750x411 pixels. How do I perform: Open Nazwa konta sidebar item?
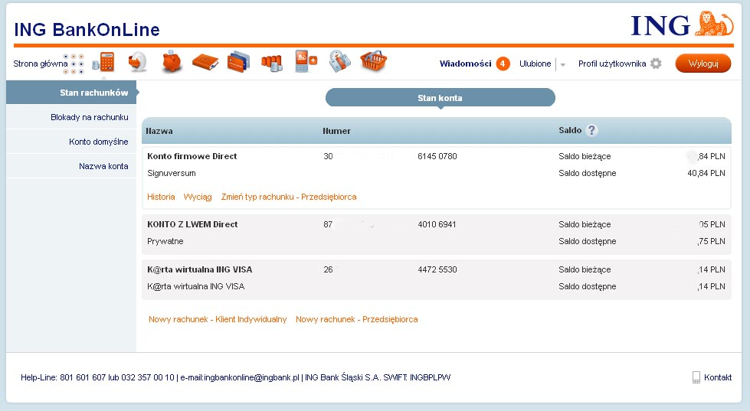point(103,166)
